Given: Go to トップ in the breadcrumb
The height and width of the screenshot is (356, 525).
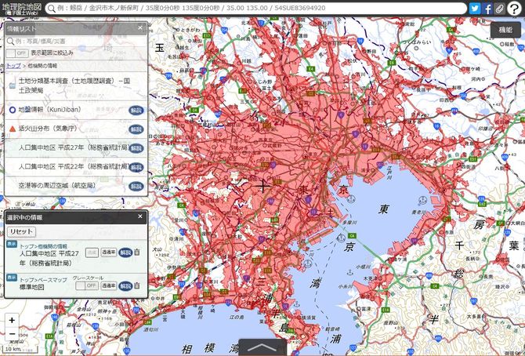Looking at the screenshot, I should (13, 66).
